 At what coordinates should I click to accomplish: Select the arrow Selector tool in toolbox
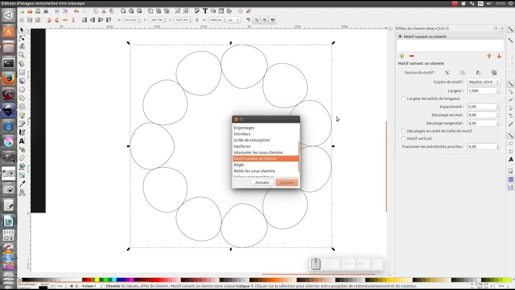[x=22, y=29]
